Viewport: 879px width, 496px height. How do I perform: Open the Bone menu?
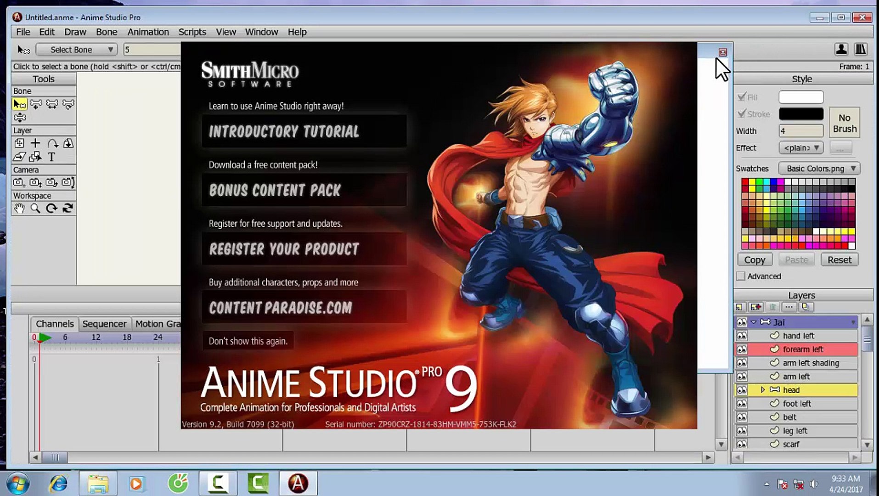(107, 32)
